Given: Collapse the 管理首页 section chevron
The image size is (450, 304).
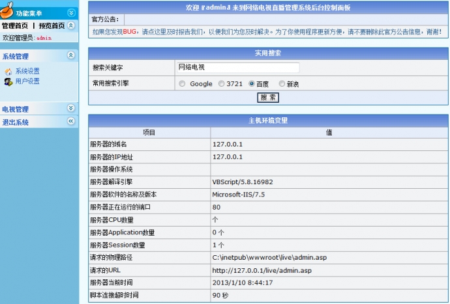Looking at the screenshot, I should (x=71, y=25).
